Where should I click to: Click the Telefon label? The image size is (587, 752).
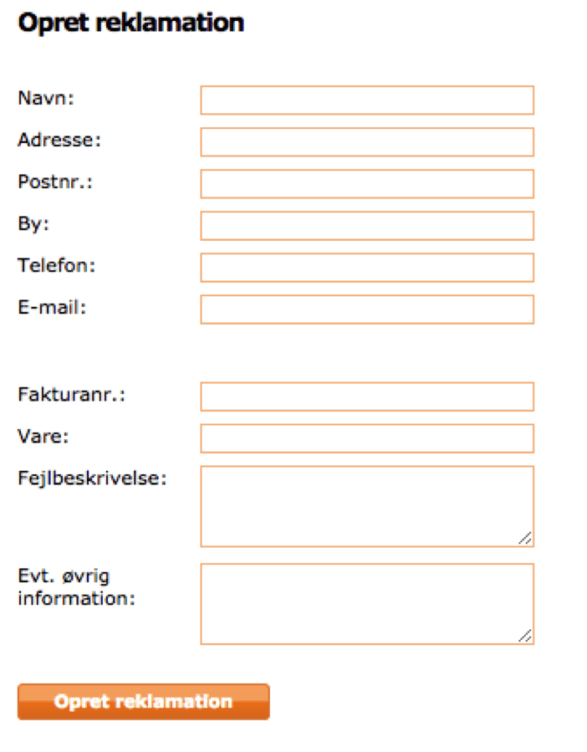click(x=57, y=265)
